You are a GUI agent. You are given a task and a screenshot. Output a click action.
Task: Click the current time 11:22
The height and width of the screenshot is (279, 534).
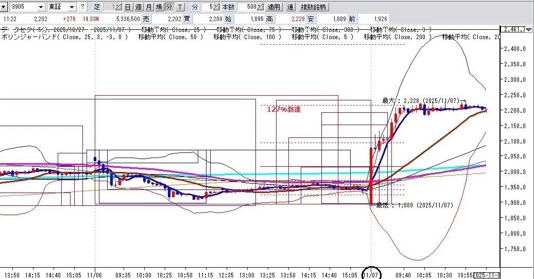(10, 19)
